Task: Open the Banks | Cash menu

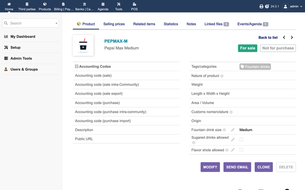Action: coord(84,6)
